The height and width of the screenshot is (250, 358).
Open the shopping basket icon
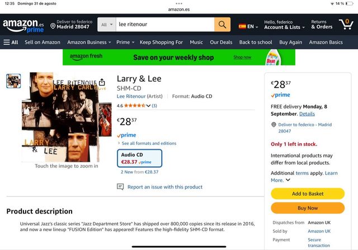[346, 25]
